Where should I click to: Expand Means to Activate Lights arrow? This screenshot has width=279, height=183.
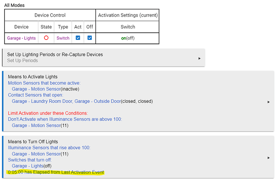click(x=269, y=102)
